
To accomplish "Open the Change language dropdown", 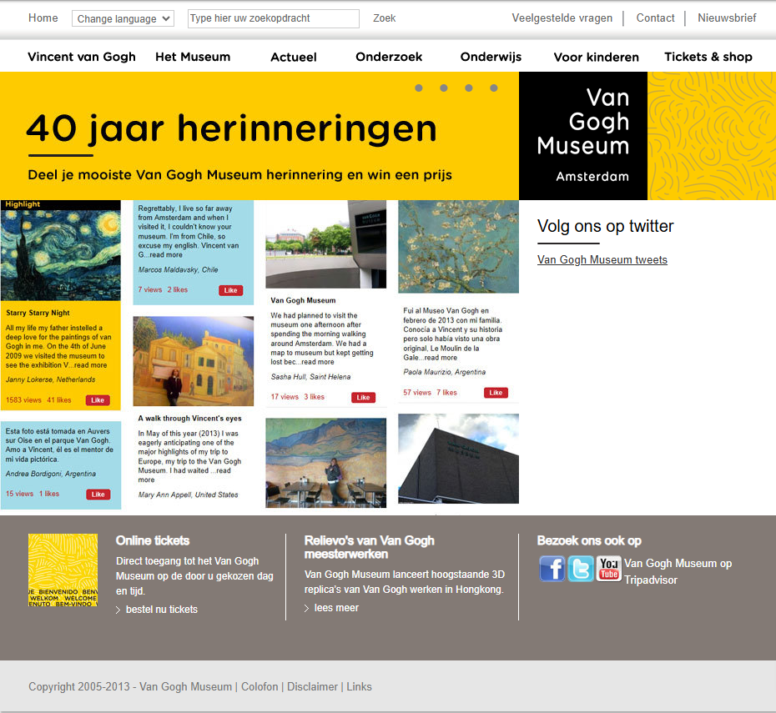I will click(123, 18).
